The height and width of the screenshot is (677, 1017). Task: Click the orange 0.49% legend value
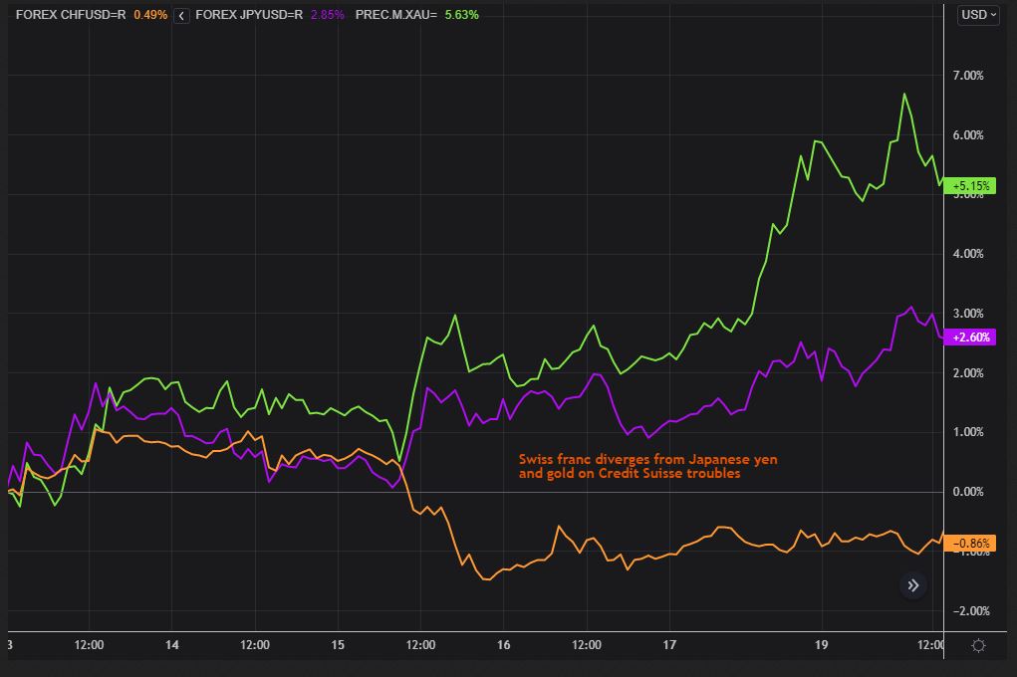(149, 15)
